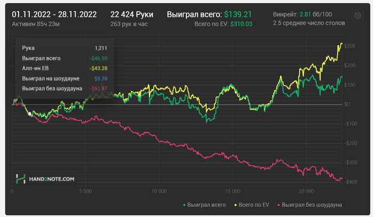Click tooltip 'Выиграл без шоудауна' value -$51.87
Screen dimensions: 373x217
point(98,89)
